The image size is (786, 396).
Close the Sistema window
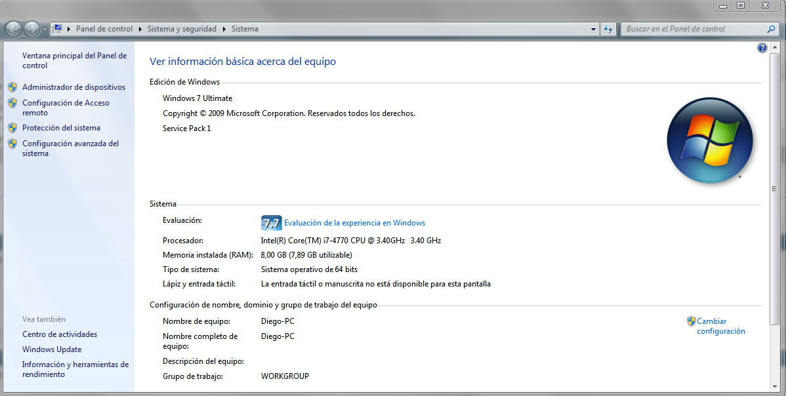pos(766,5)
